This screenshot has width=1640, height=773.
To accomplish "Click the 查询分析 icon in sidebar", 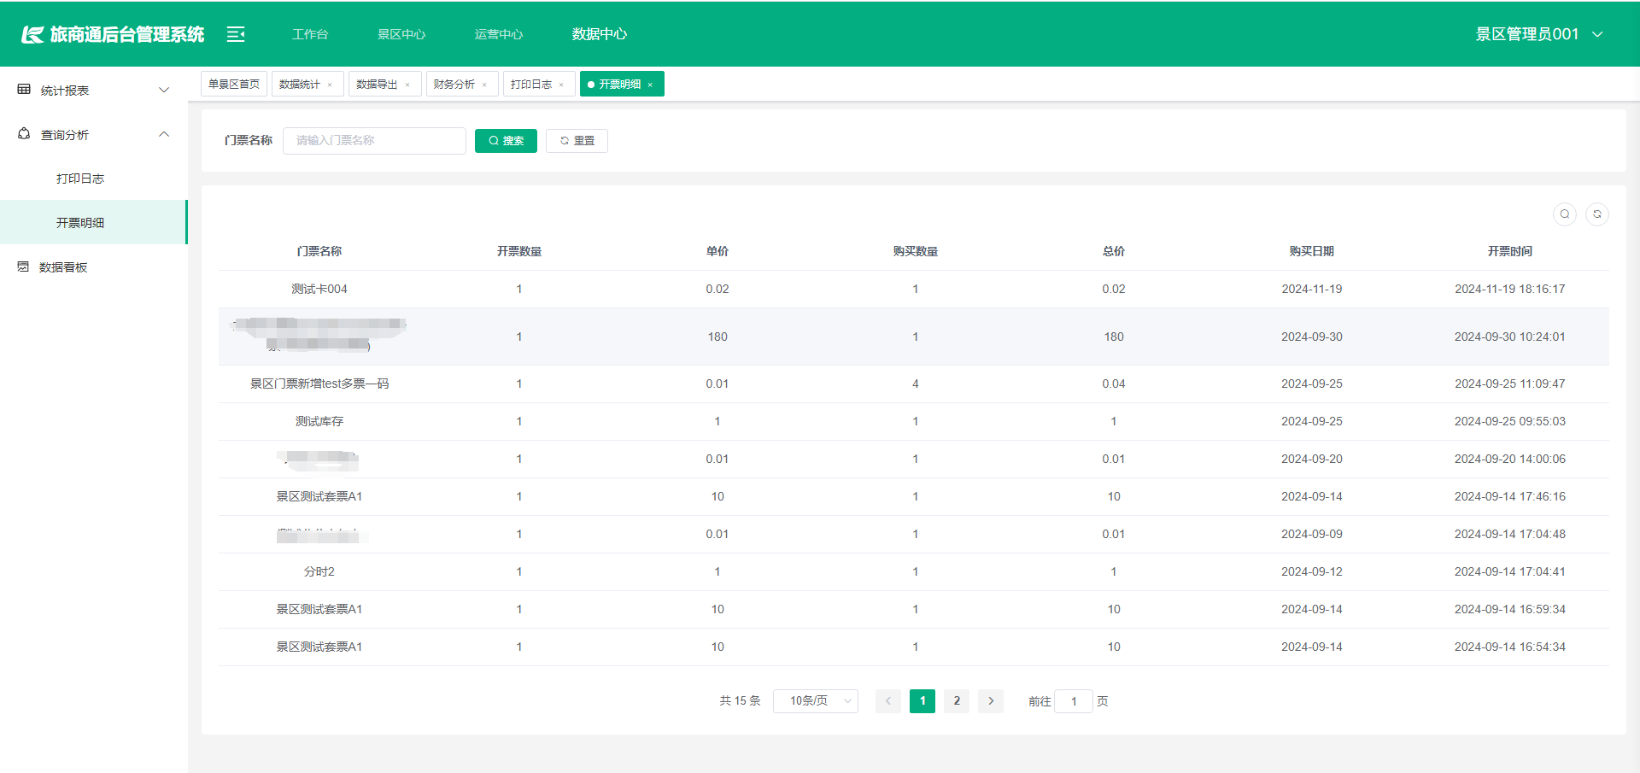I will pyautogui.click(x=24, y=134).
